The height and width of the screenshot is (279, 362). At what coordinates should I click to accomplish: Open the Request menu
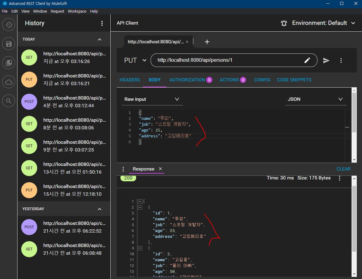pyautogui.click(x=57, y=11)
